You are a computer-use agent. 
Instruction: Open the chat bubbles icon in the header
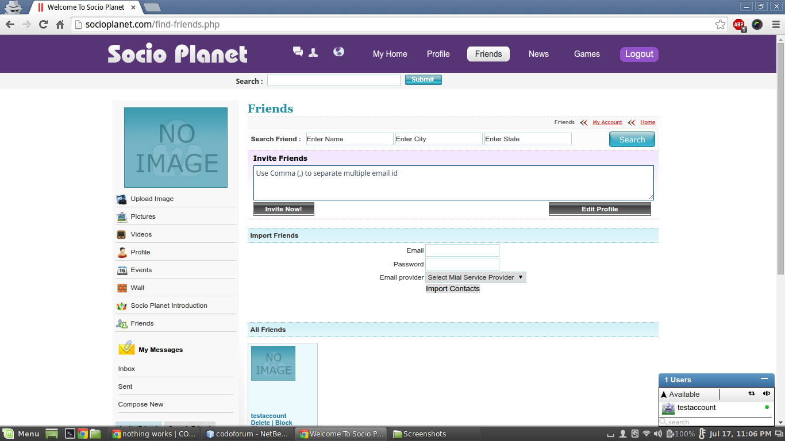tap(298, 52)
